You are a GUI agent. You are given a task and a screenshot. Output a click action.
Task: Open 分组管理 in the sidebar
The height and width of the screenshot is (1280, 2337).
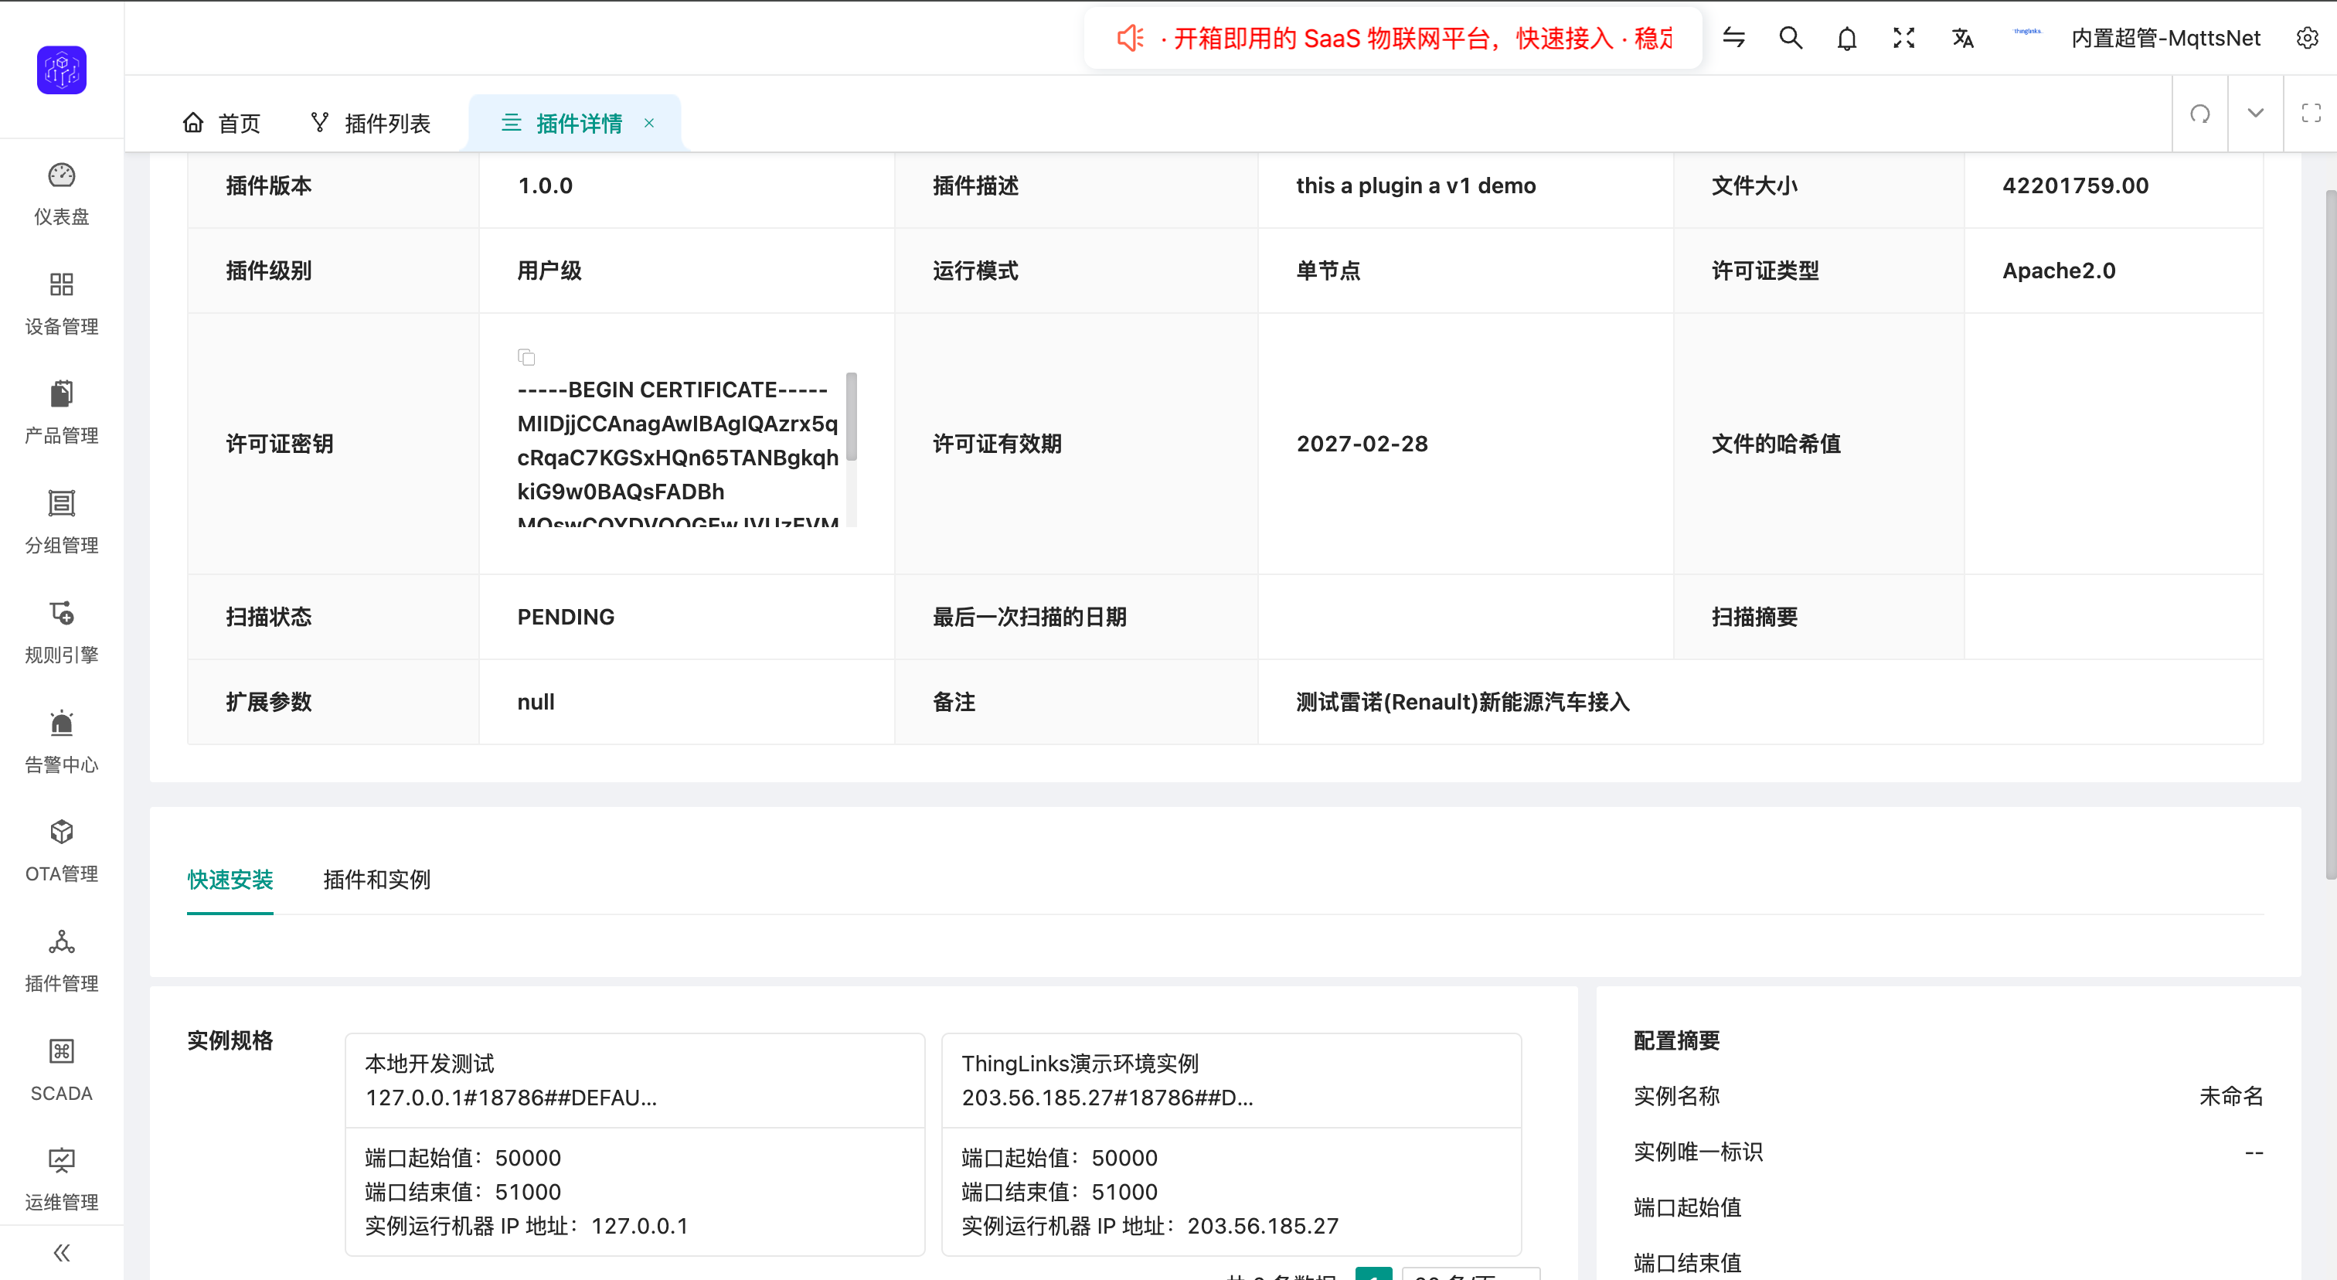point(62,523)
